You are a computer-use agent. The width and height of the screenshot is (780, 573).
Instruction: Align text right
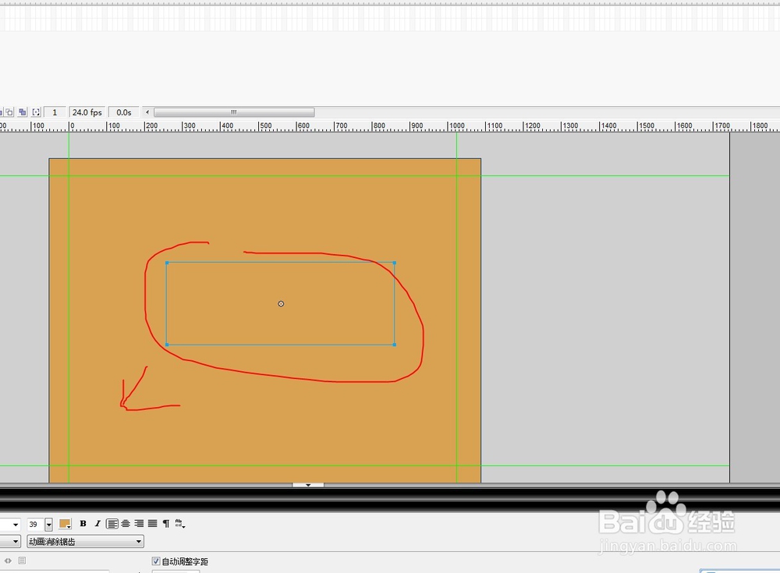pos(140,524)
